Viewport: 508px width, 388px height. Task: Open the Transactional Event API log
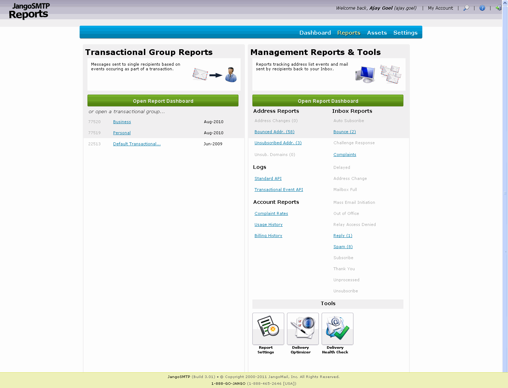click(x=278, y=190)
